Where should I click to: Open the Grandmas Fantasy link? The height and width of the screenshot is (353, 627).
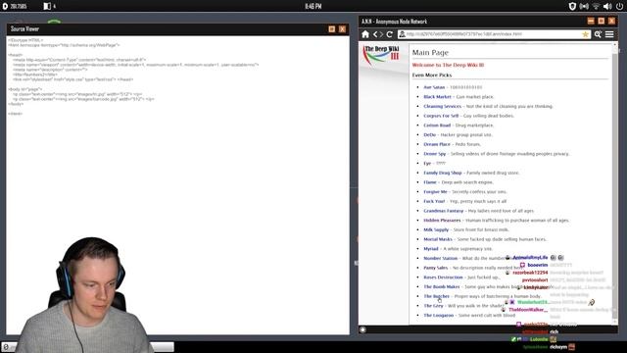coord(444,211)
